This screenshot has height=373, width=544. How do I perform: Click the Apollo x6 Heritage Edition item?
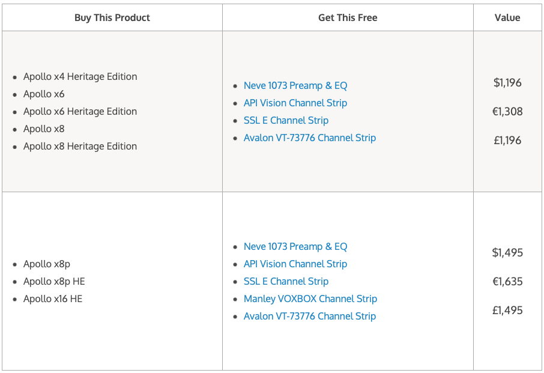tap(80, 112)
